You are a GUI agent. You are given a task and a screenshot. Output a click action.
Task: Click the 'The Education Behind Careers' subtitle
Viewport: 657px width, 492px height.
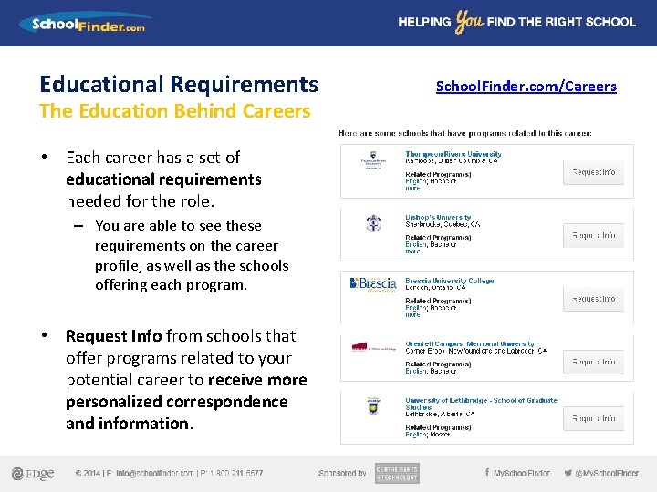click(x=175, y=111)
